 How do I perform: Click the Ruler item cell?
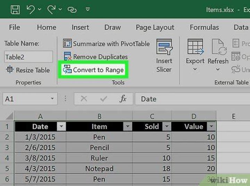(x=99, y=158)
